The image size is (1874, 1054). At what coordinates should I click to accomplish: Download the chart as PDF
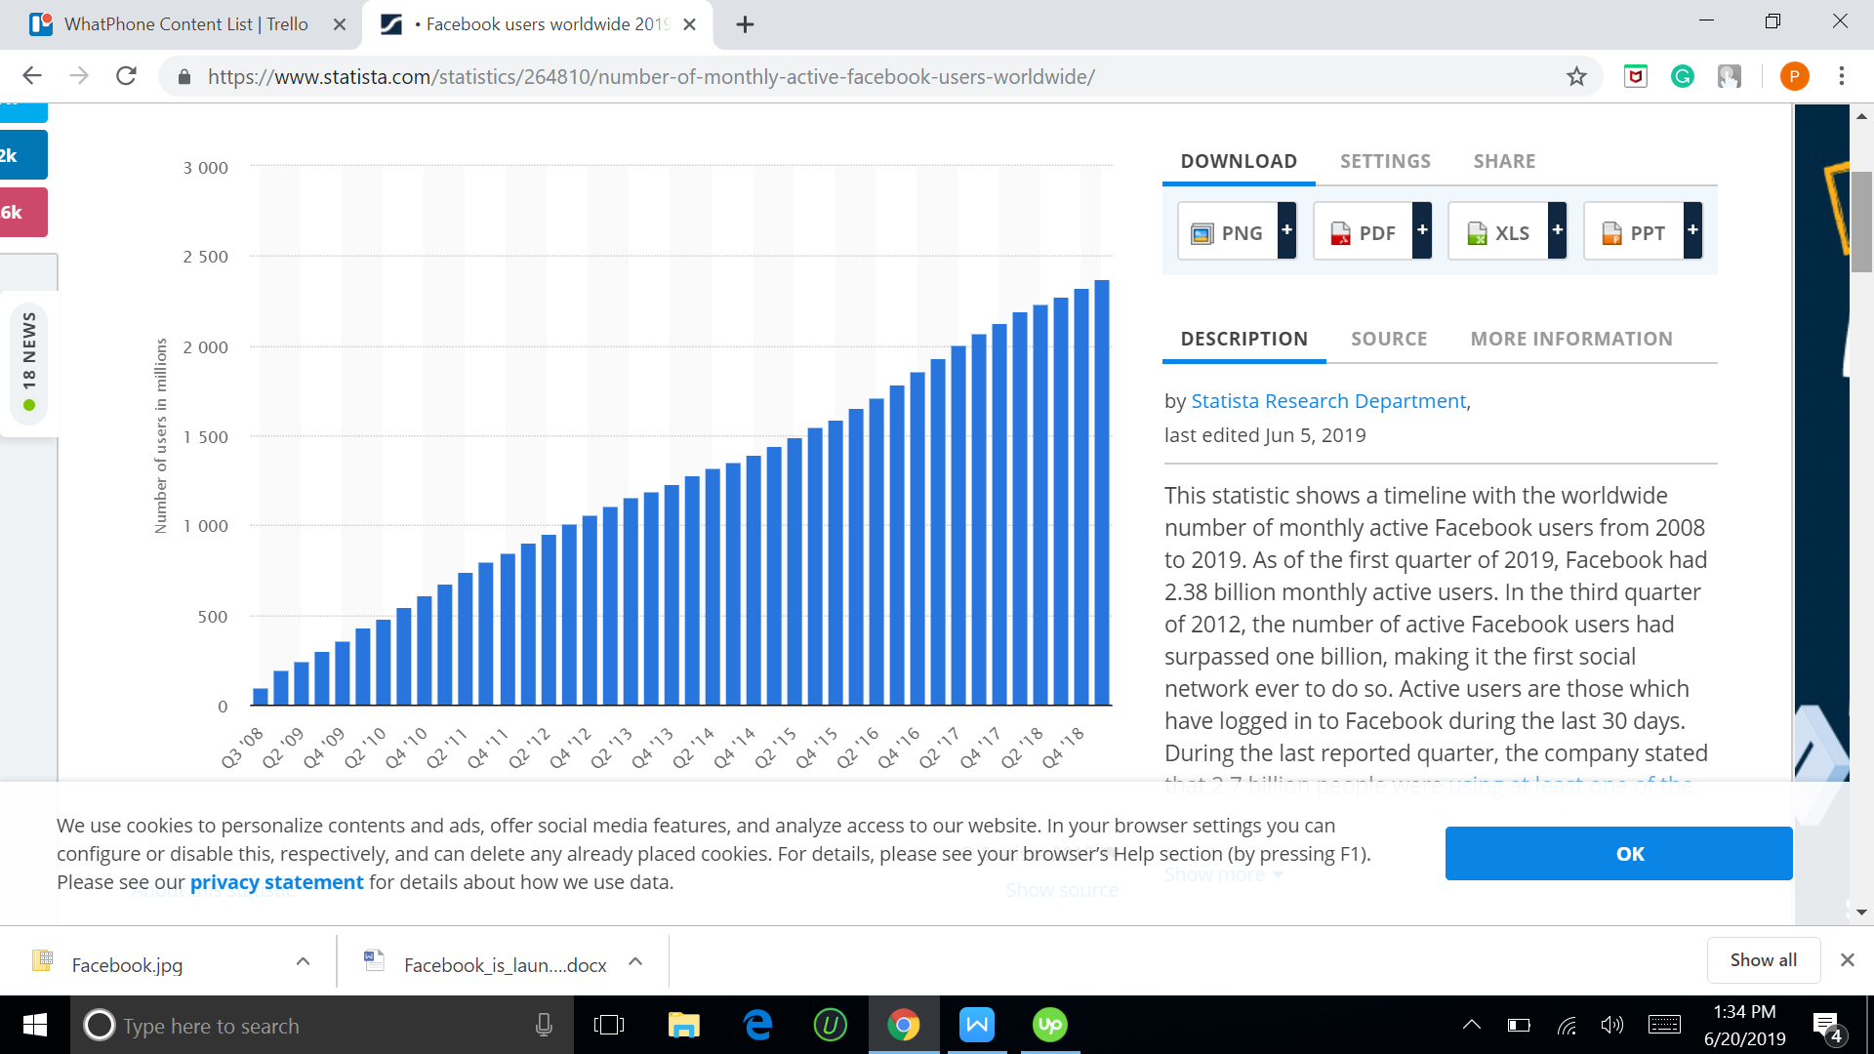click(1365, 232)
